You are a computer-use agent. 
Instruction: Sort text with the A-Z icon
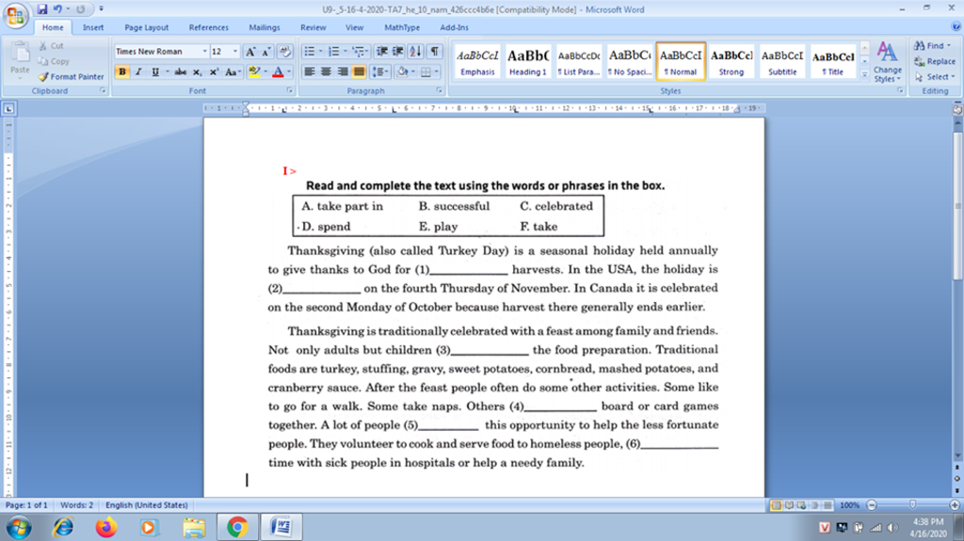coord(415,52)
